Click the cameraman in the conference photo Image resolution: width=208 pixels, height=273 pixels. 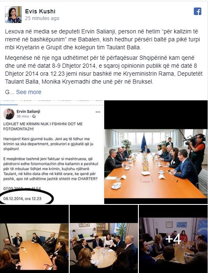click(x=196, y=151)
